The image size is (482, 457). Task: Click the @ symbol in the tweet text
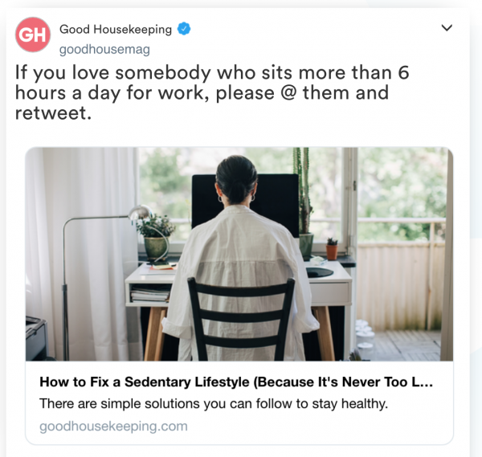coord(288,93)
